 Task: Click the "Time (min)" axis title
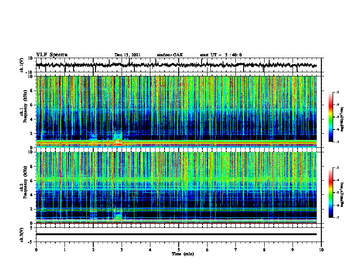(183, 254)
